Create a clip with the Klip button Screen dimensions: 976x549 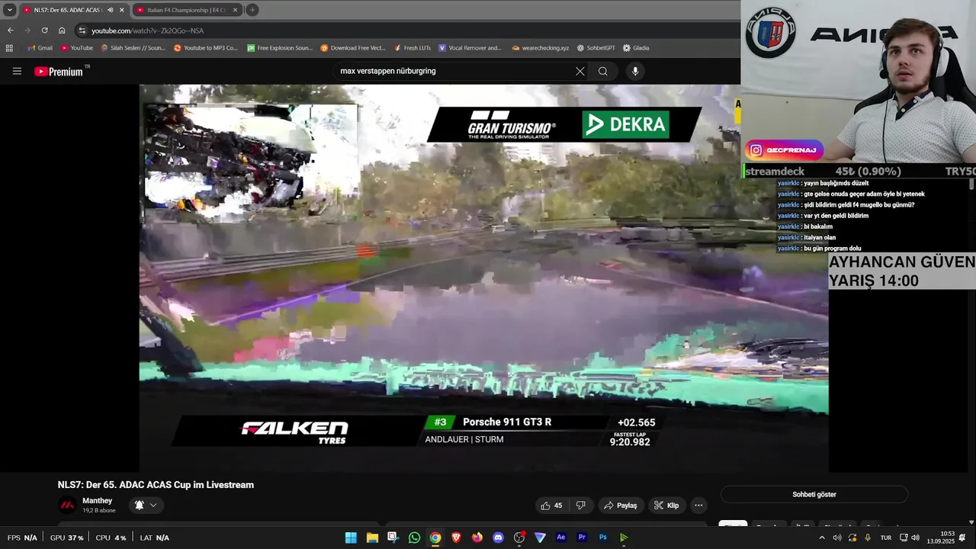(x=666, y=506)
